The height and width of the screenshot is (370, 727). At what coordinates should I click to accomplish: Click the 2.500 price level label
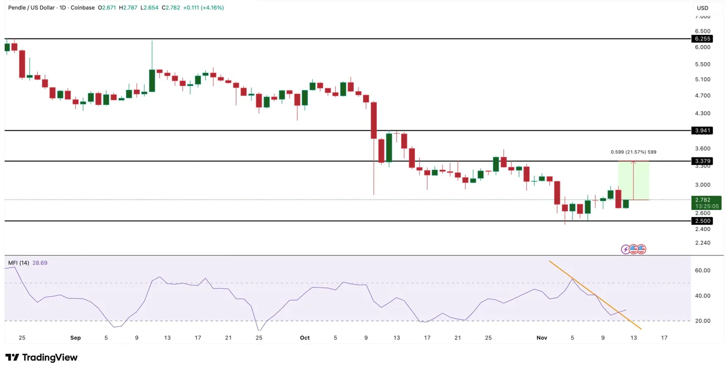[703, 221]
